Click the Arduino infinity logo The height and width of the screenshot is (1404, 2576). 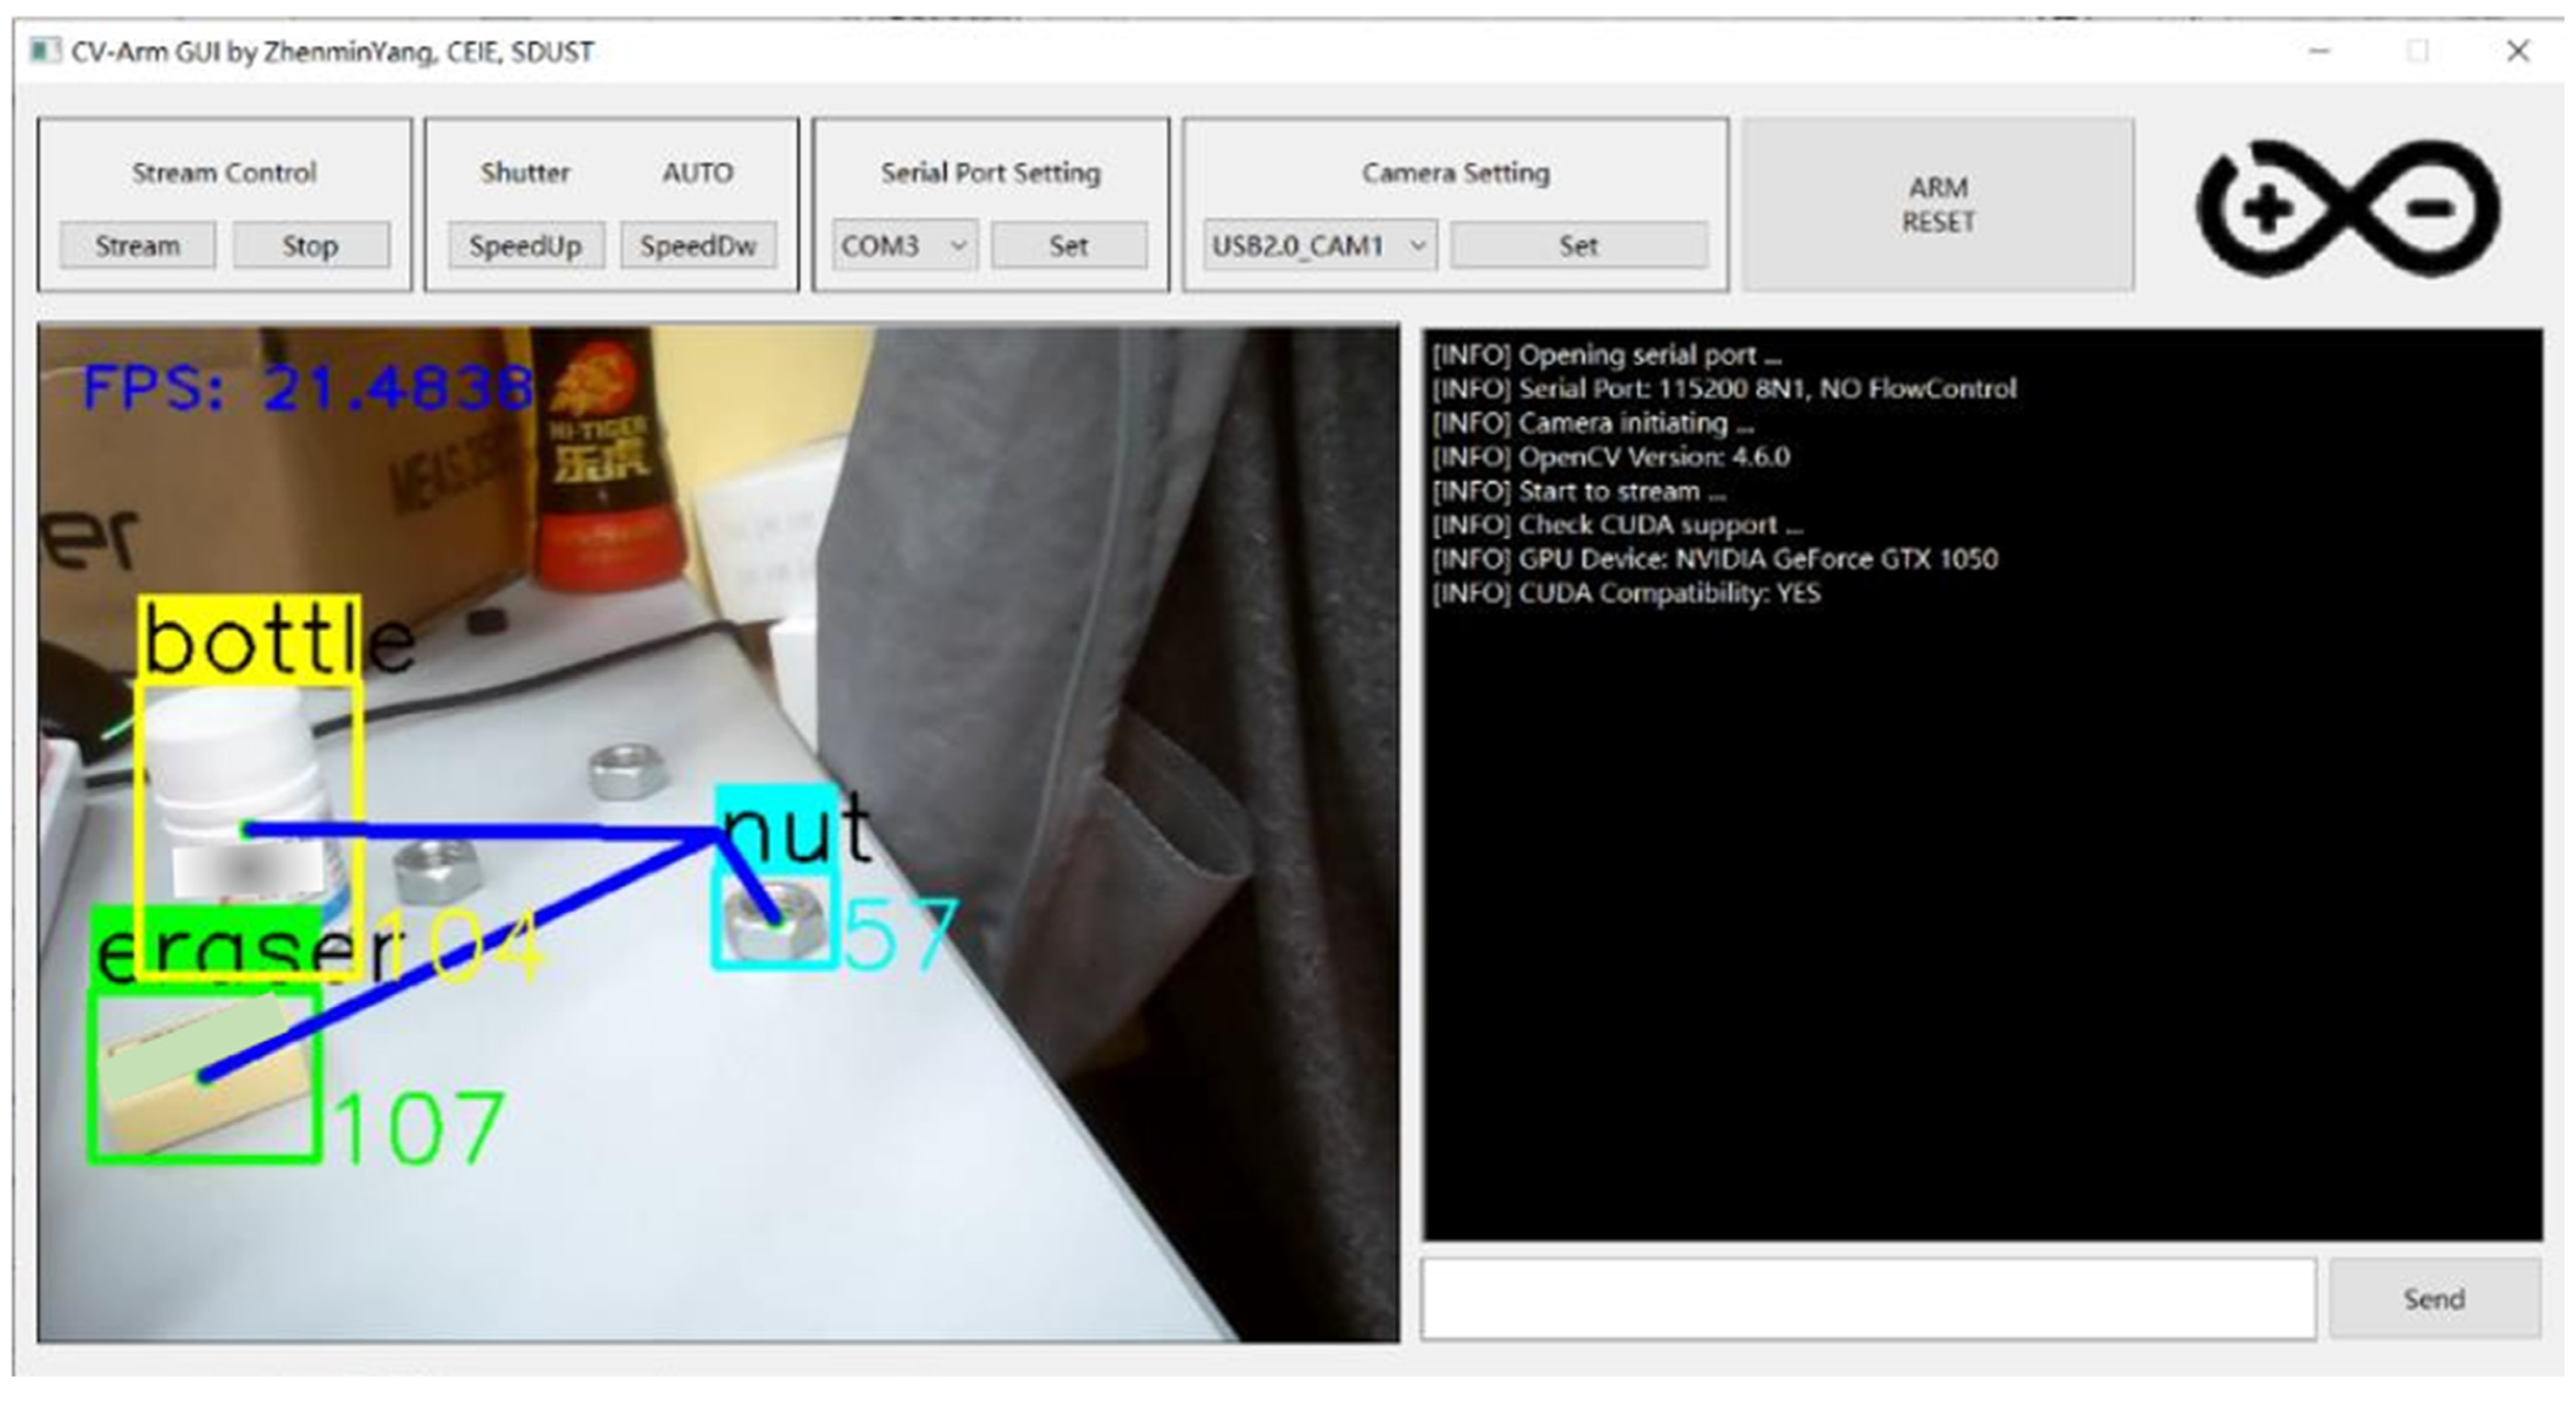click(x=2348, y=208)
